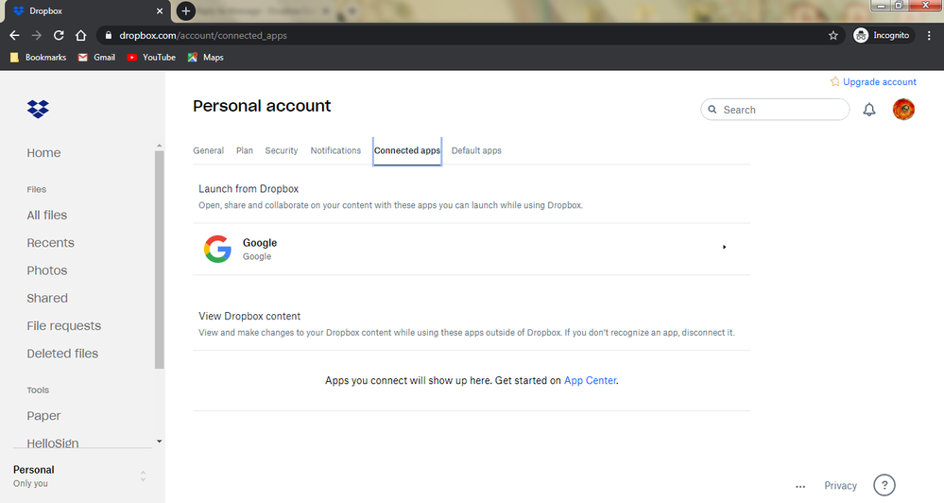Image resolution: width=944 pixels, height=503 pixels.
Task: Expand the Personal account switcher
Action: (x=143, y=476)
